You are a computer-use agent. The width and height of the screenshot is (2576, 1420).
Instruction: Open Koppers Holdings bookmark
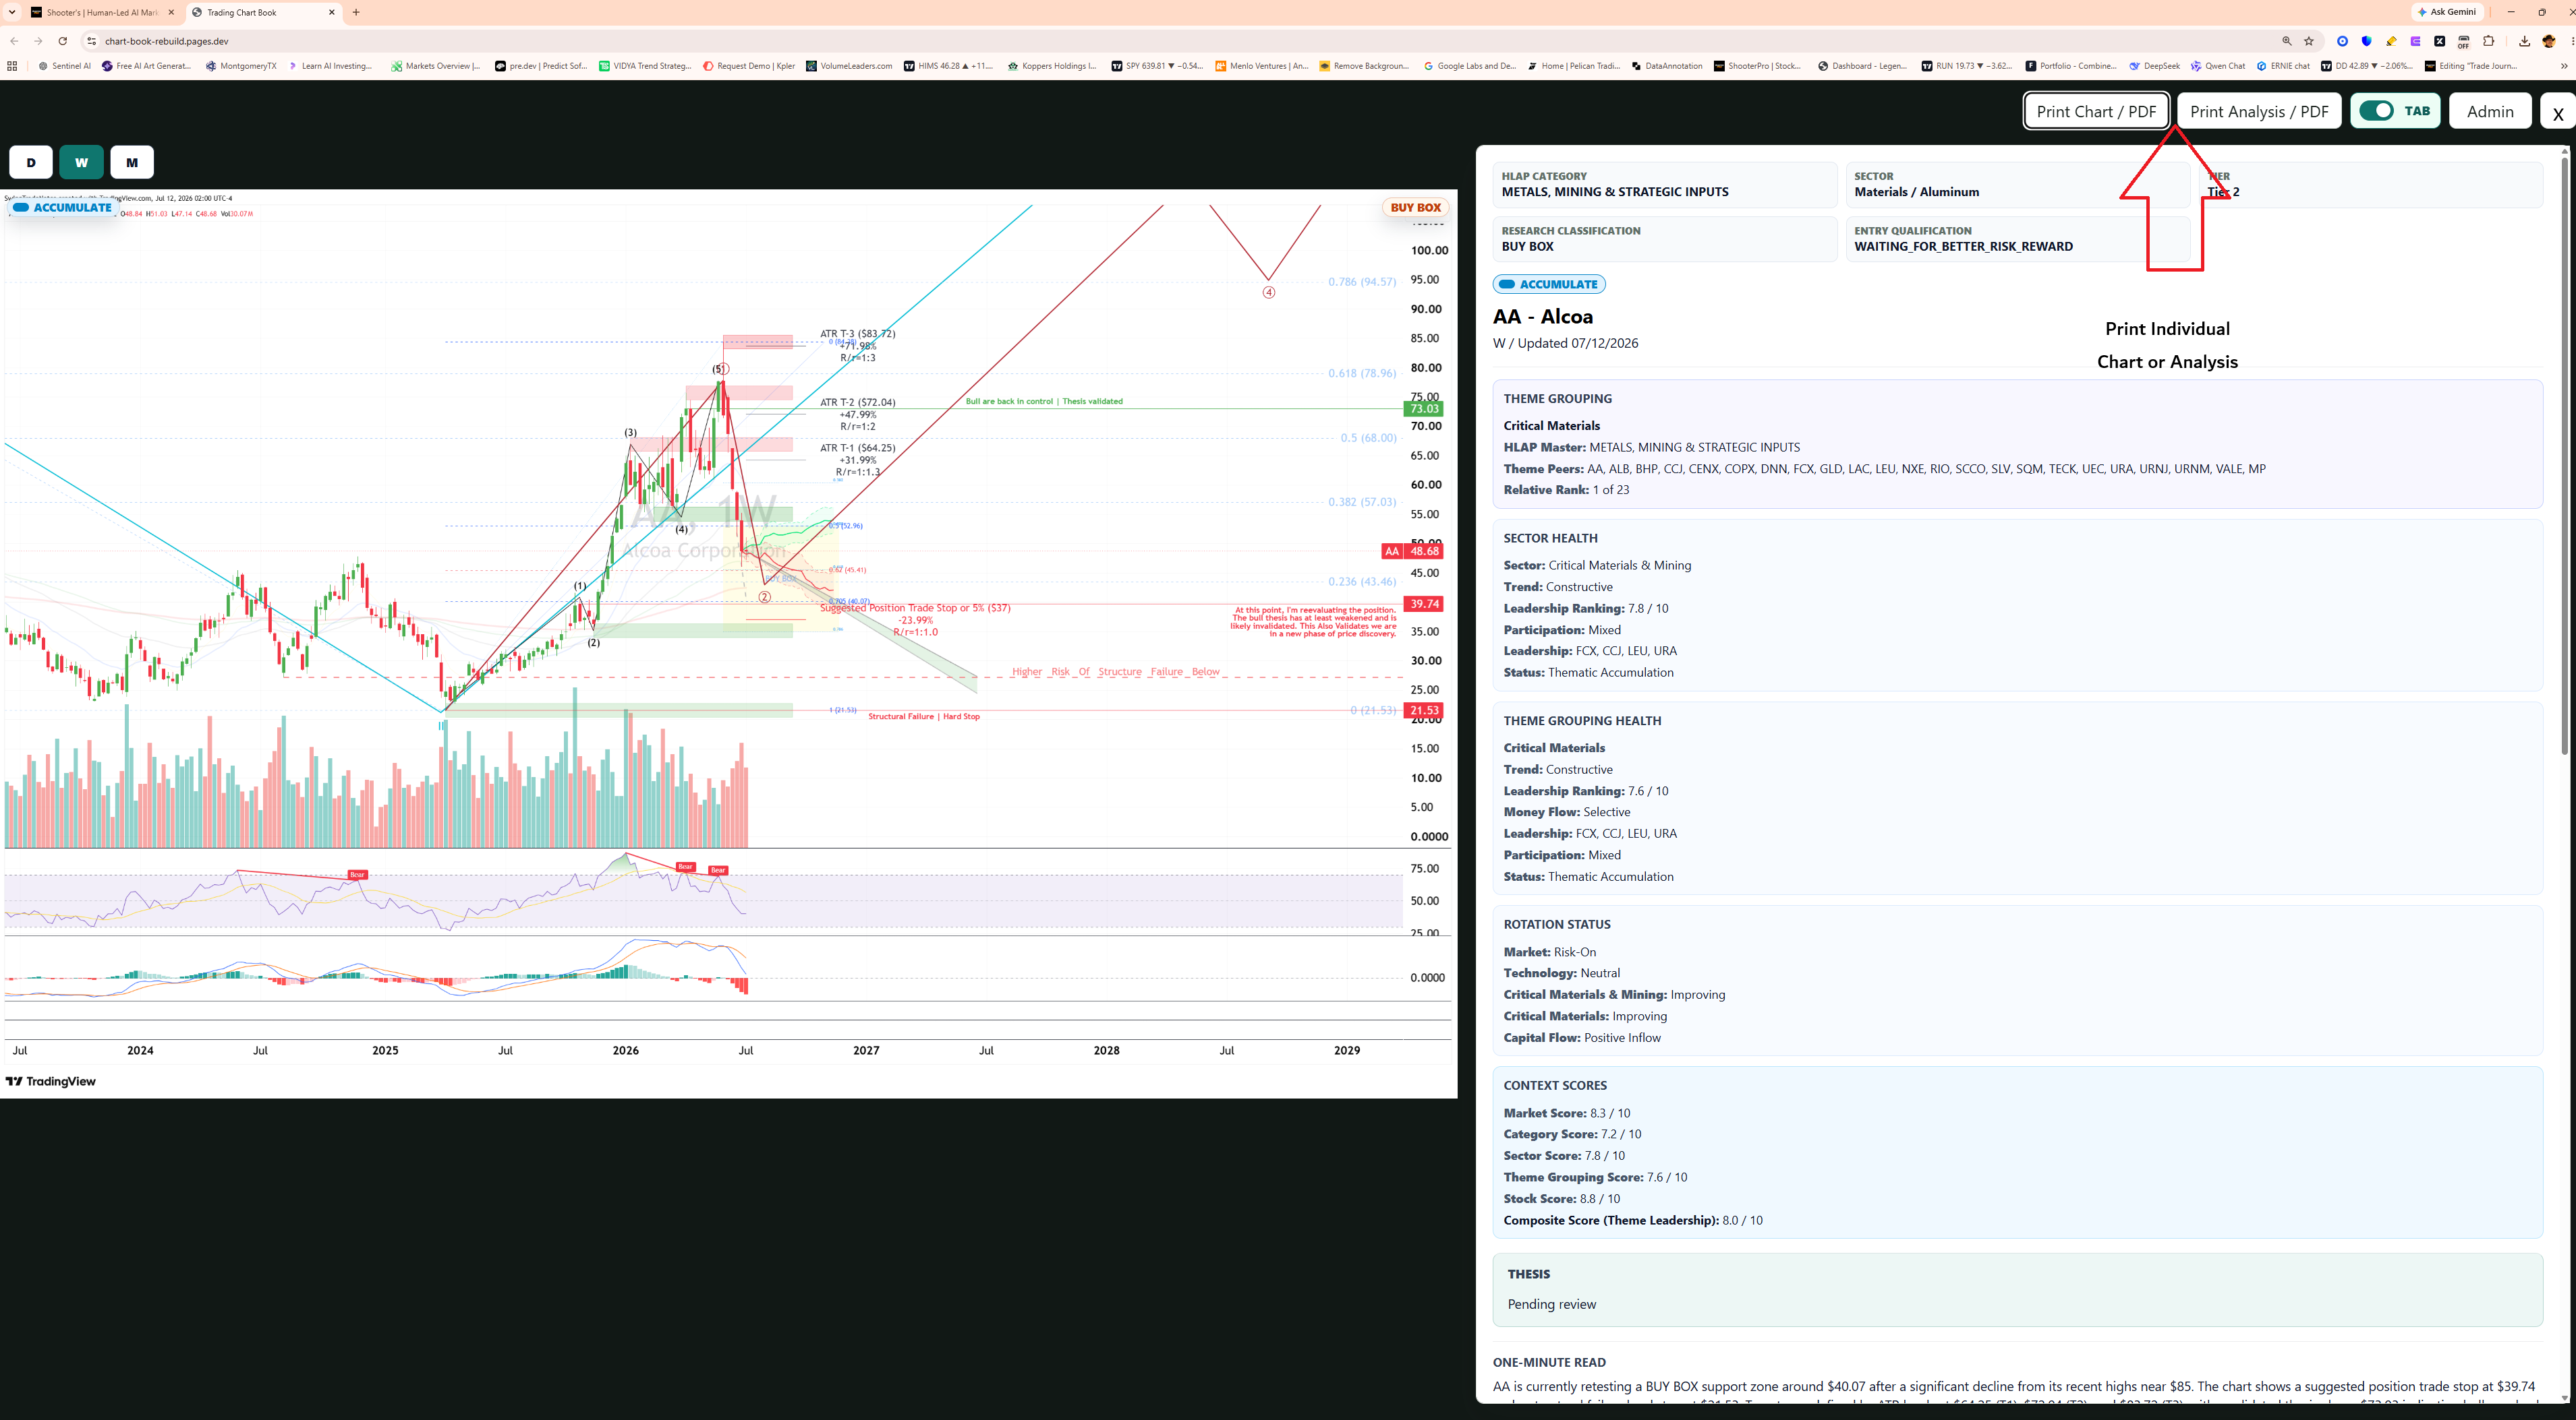click(1052, 66)
